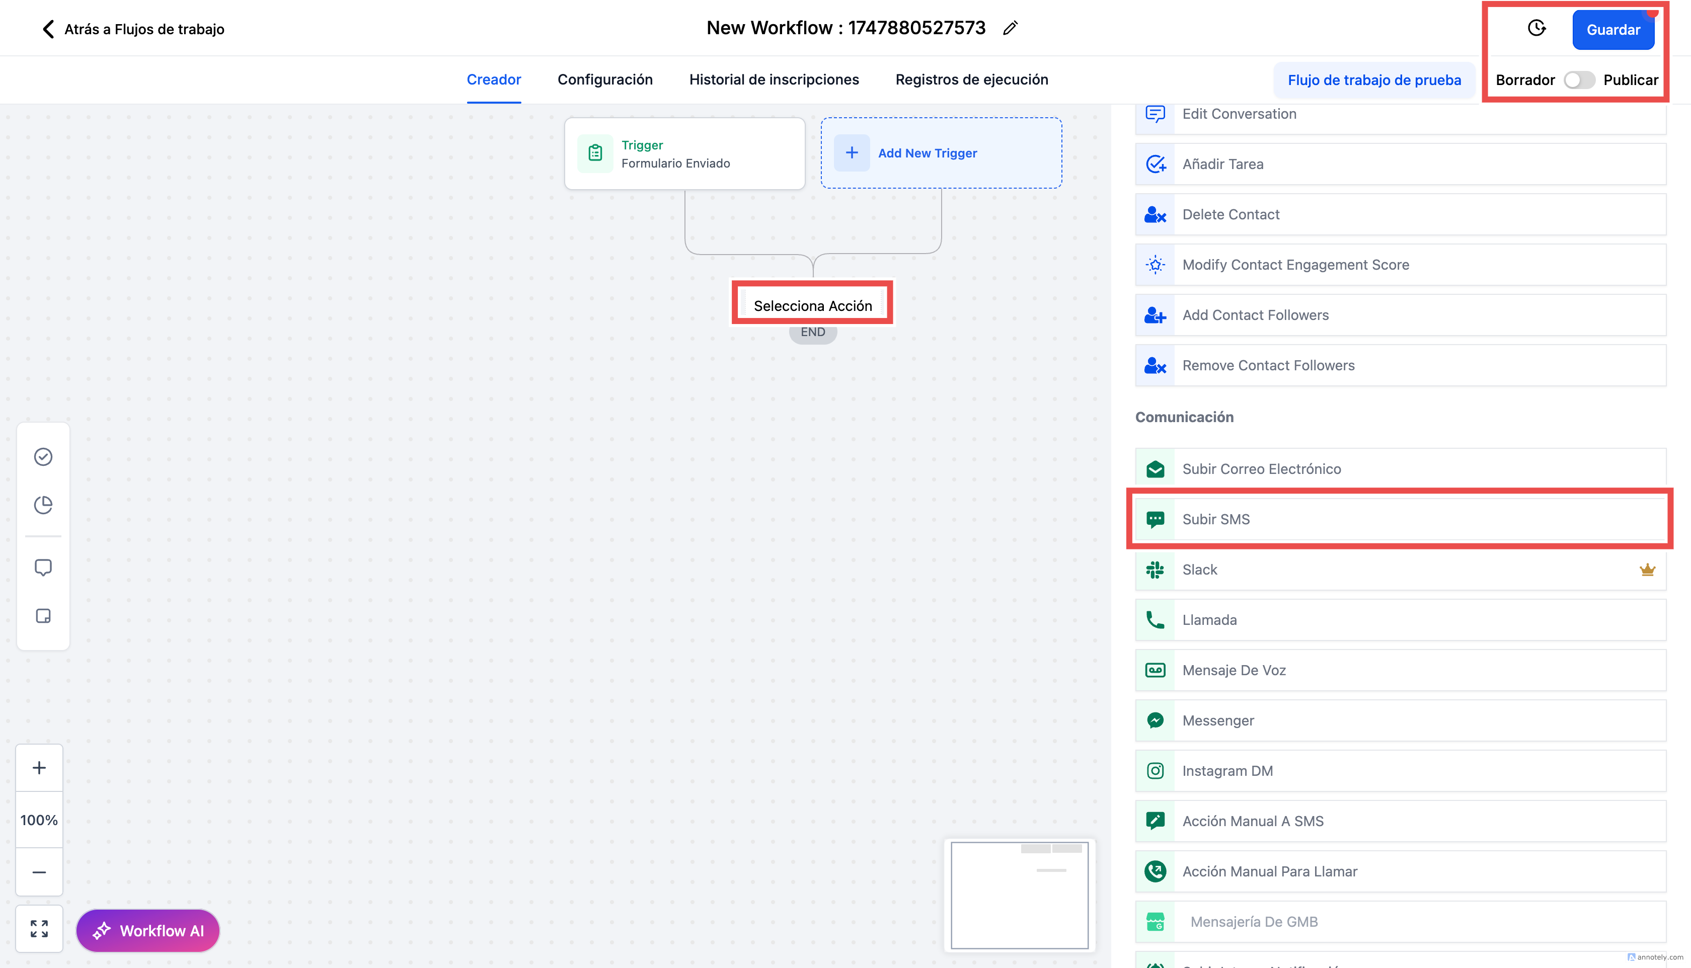Click the version history clock icon
This screenshot has height=968, width=1691.
pos(1536,29)
